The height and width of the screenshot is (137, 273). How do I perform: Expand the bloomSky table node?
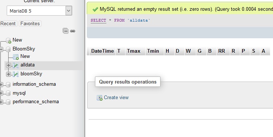(x=8, y=74)
